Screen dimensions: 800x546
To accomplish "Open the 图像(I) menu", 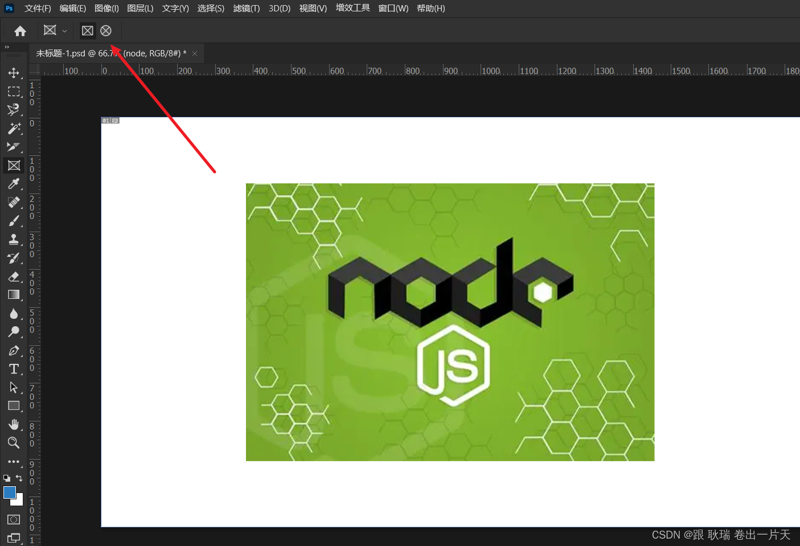I will [x=106, y=8].
